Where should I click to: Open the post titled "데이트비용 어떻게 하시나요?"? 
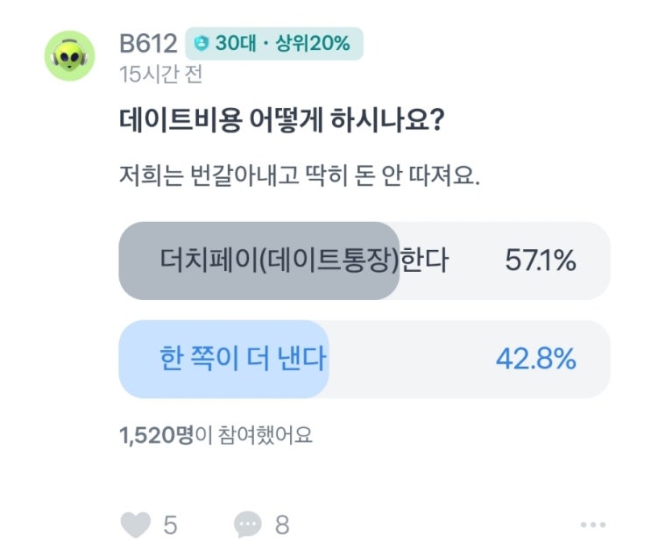coord(279,123)
